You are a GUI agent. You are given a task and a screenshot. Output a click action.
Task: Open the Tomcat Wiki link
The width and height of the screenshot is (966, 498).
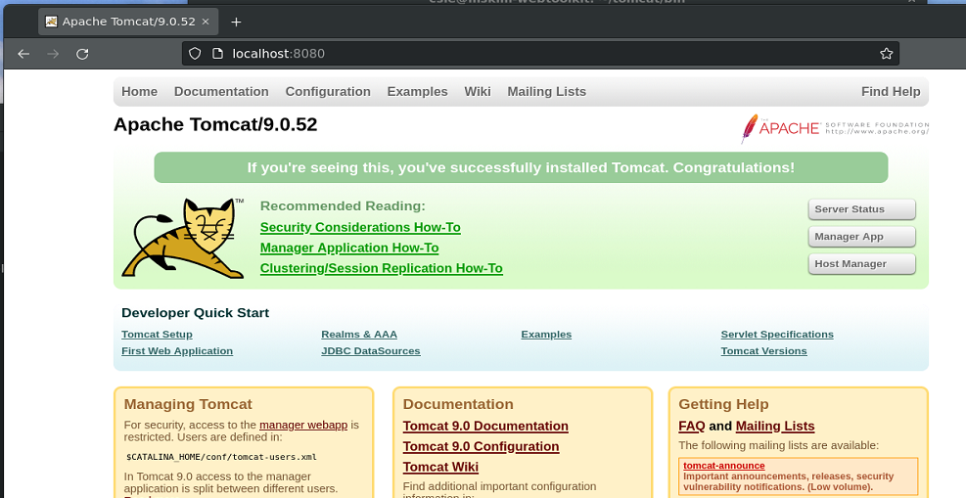click(440, 467)
